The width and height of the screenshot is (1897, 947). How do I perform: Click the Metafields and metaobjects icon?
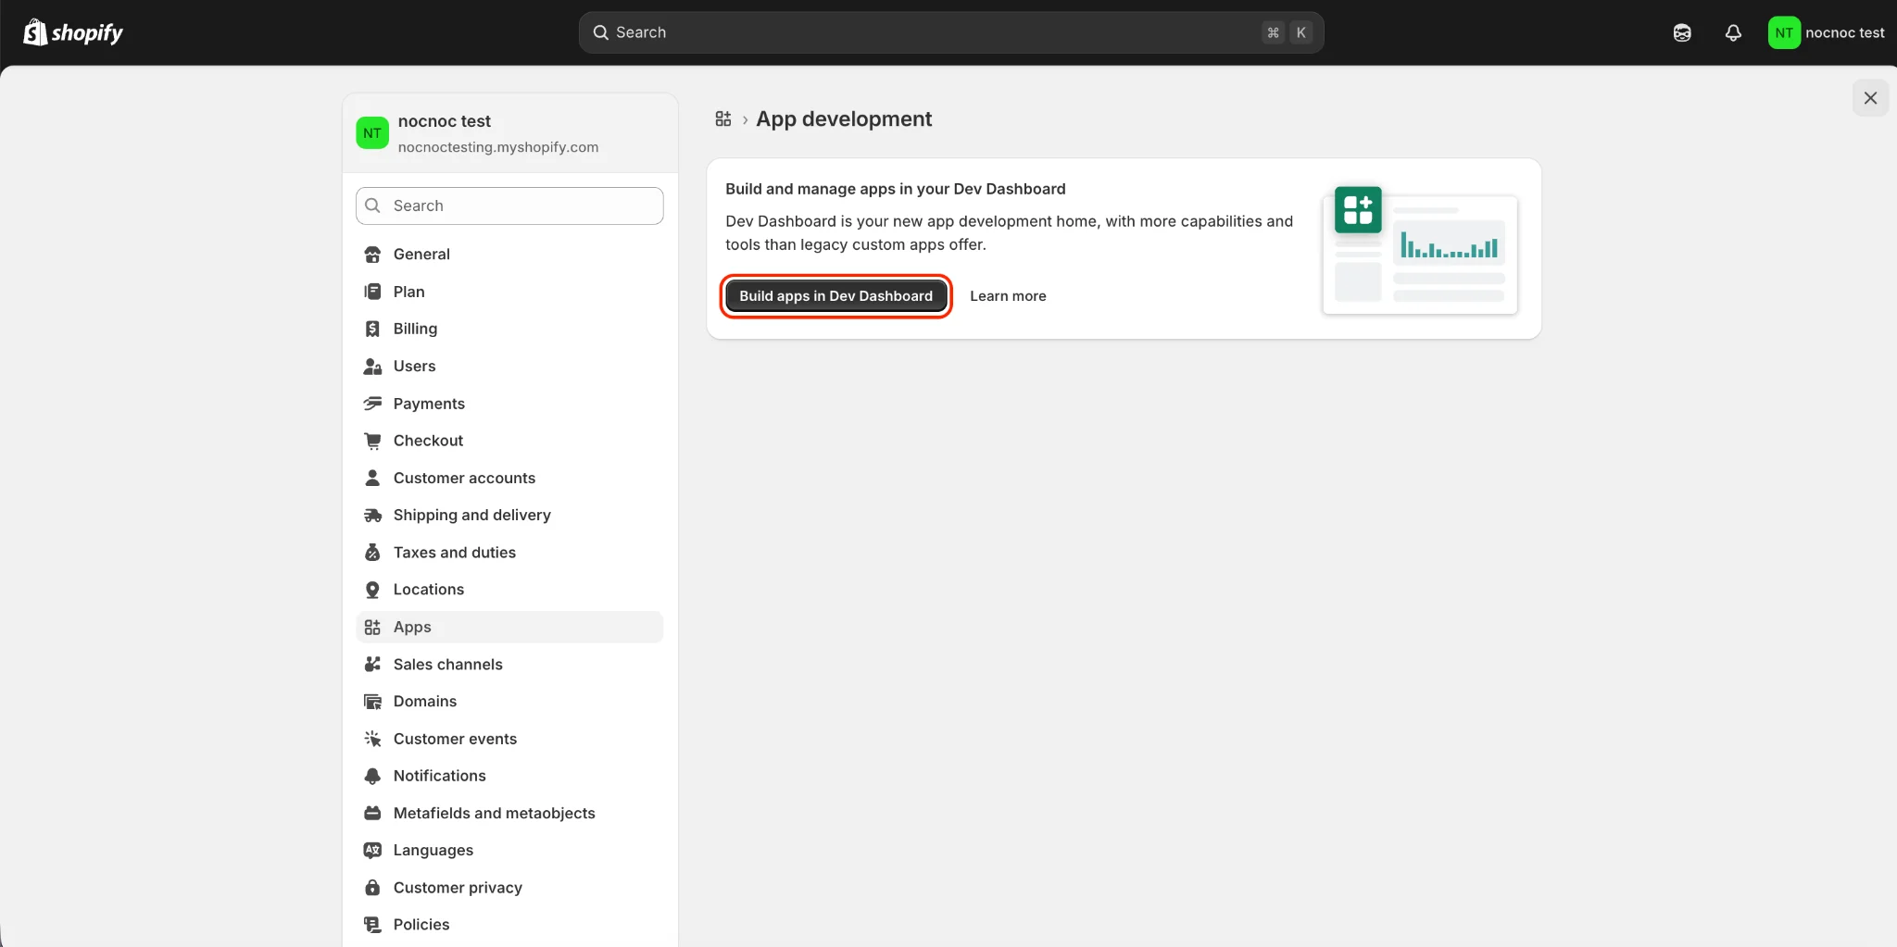coord(372,813)
